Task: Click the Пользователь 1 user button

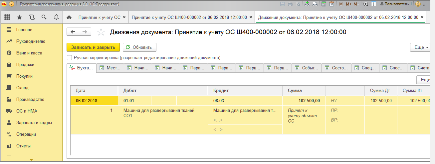Action: tap(396, 4)
